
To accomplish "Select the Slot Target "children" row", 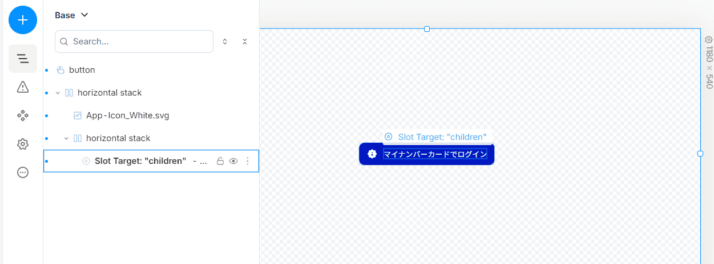I will (x=151, y=161).
